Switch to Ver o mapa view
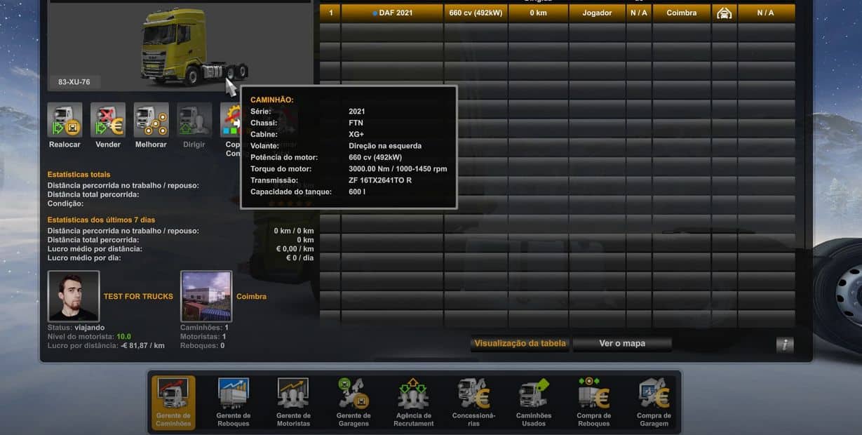The image size is (862, 435). click(x=622, y=344)
